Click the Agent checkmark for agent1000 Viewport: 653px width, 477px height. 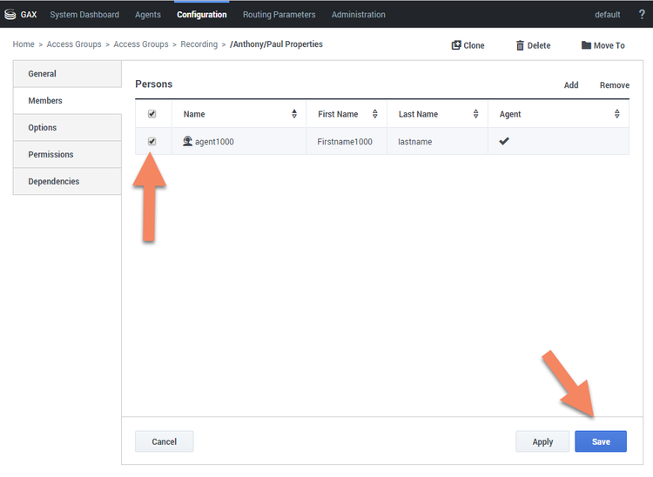pos(504,141)
